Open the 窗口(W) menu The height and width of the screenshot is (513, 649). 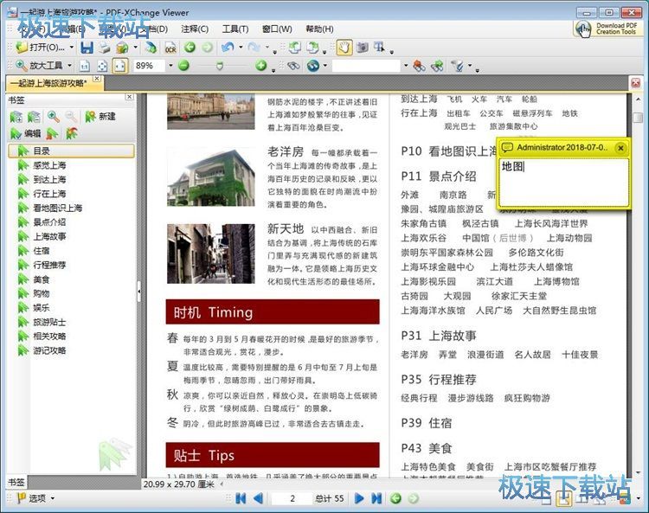pos(276,29)
